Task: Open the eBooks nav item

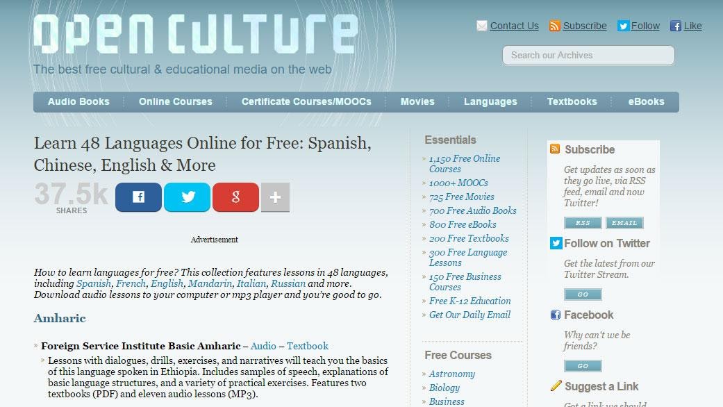Action: (646, 101)
